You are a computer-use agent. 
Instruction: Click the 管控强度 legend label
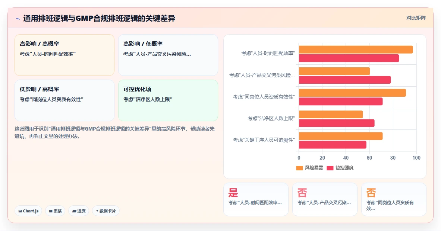(x=344, y=168)
